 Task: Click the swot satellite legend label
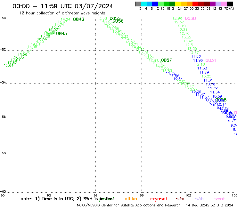[x=220, y=199]
